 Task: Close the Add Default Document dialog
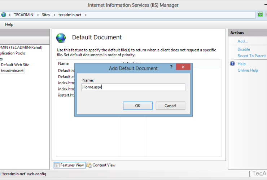(183, 67)
